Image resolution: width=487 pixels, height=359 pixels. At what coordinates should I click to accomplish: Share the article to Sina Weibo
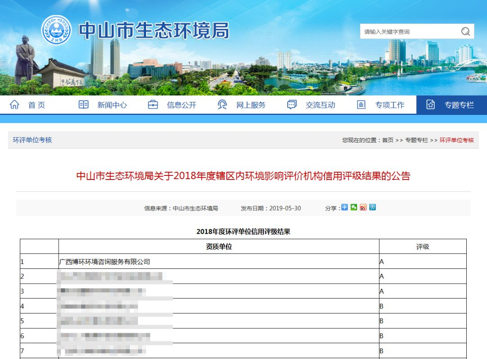click(x=363, y=207)
